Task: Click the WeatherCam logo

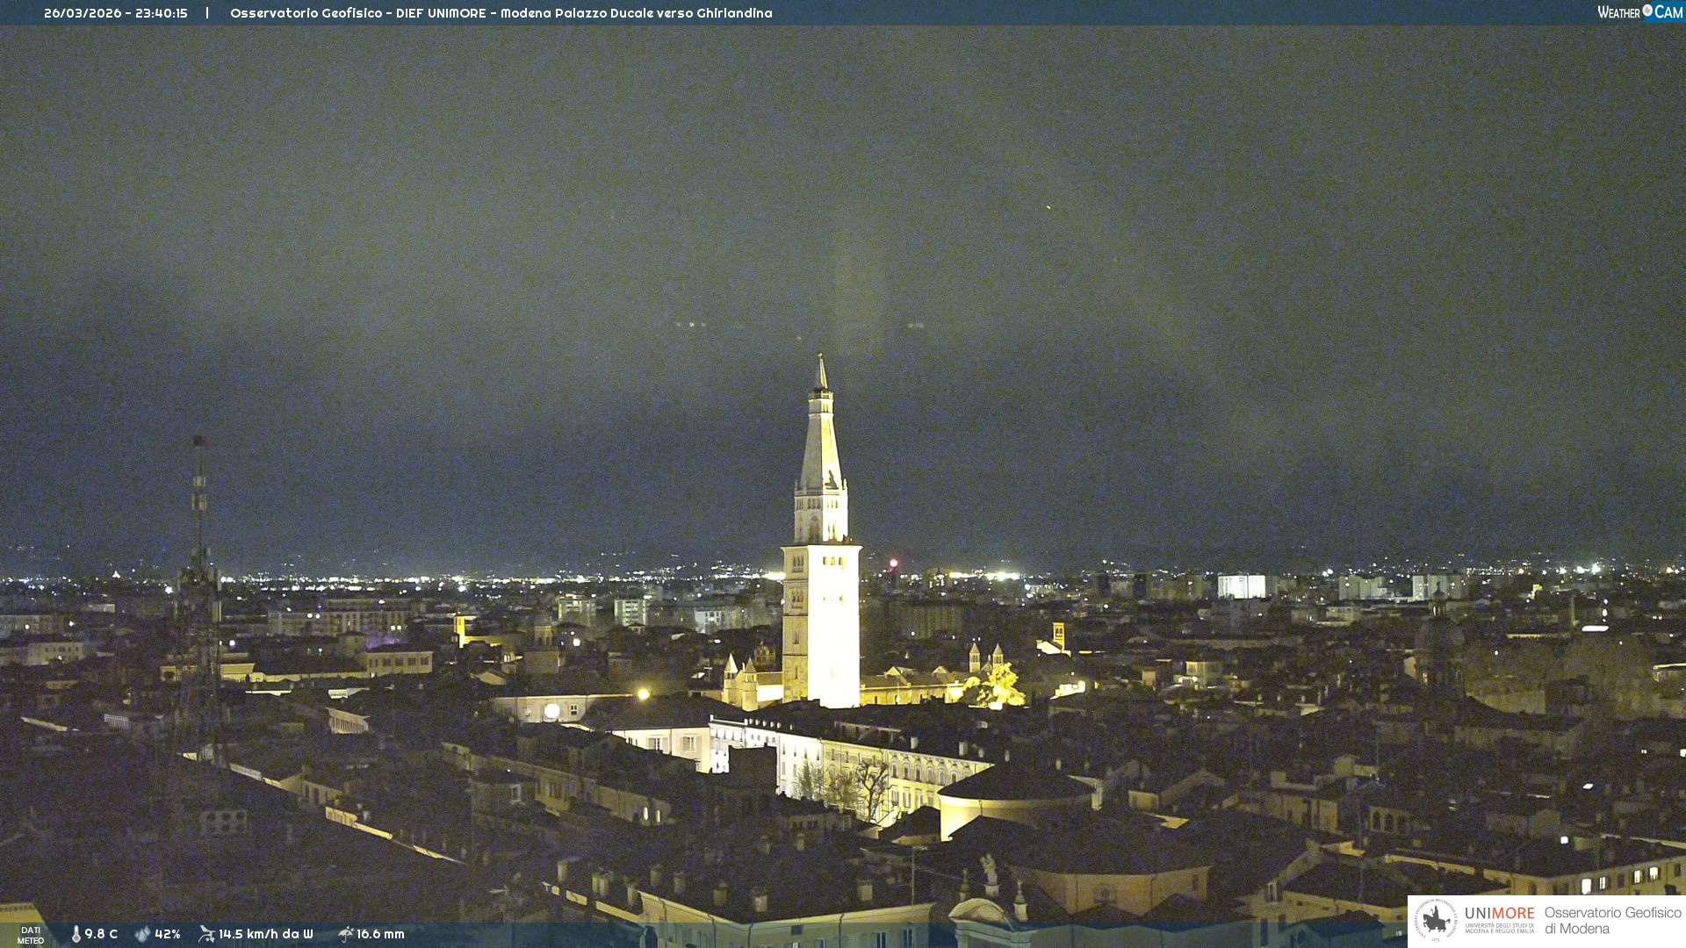Action: pyautogui.click(x=1639, y=12)
